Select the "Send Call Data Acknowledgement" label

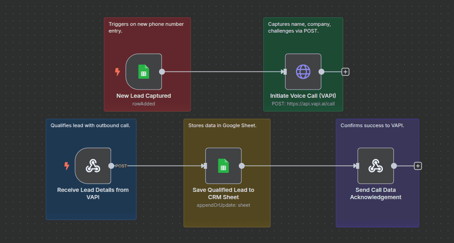[x=376, y=194]
